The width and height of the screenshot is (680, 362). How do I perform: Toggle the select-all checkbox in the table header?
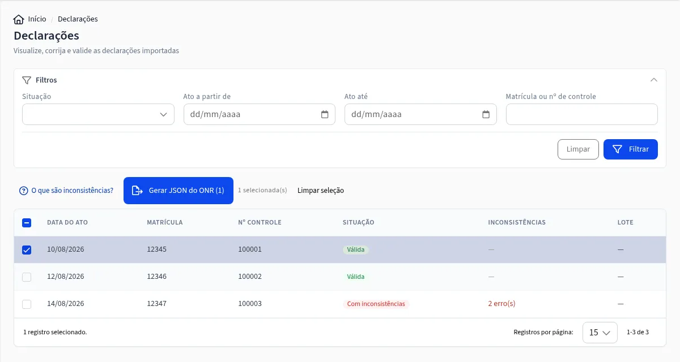27,223
